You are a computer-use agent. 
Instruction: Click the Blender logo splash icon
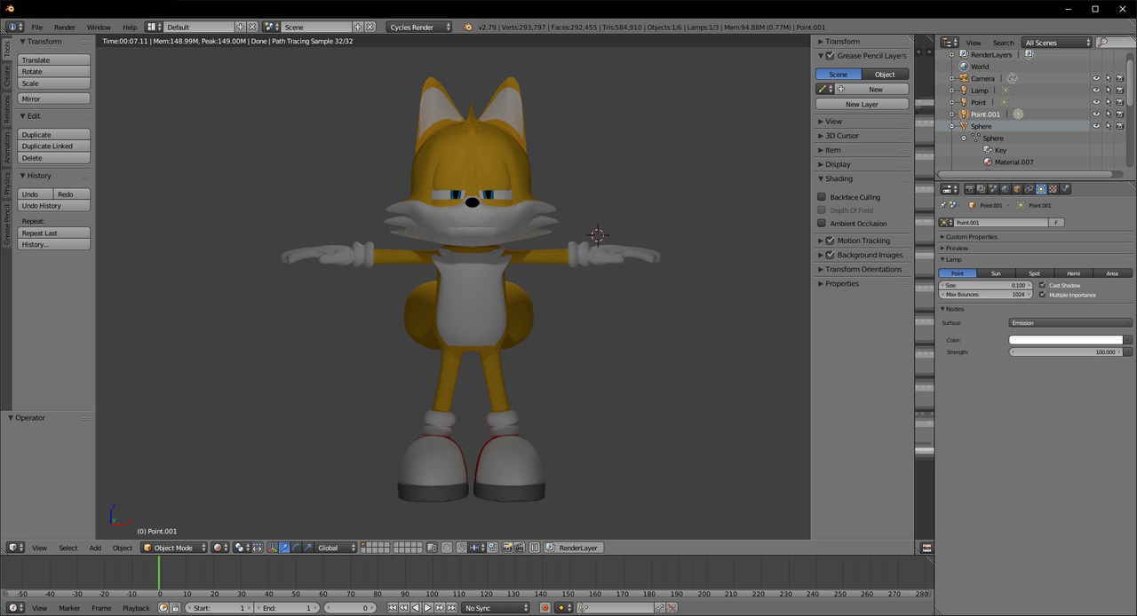point(468,28)
